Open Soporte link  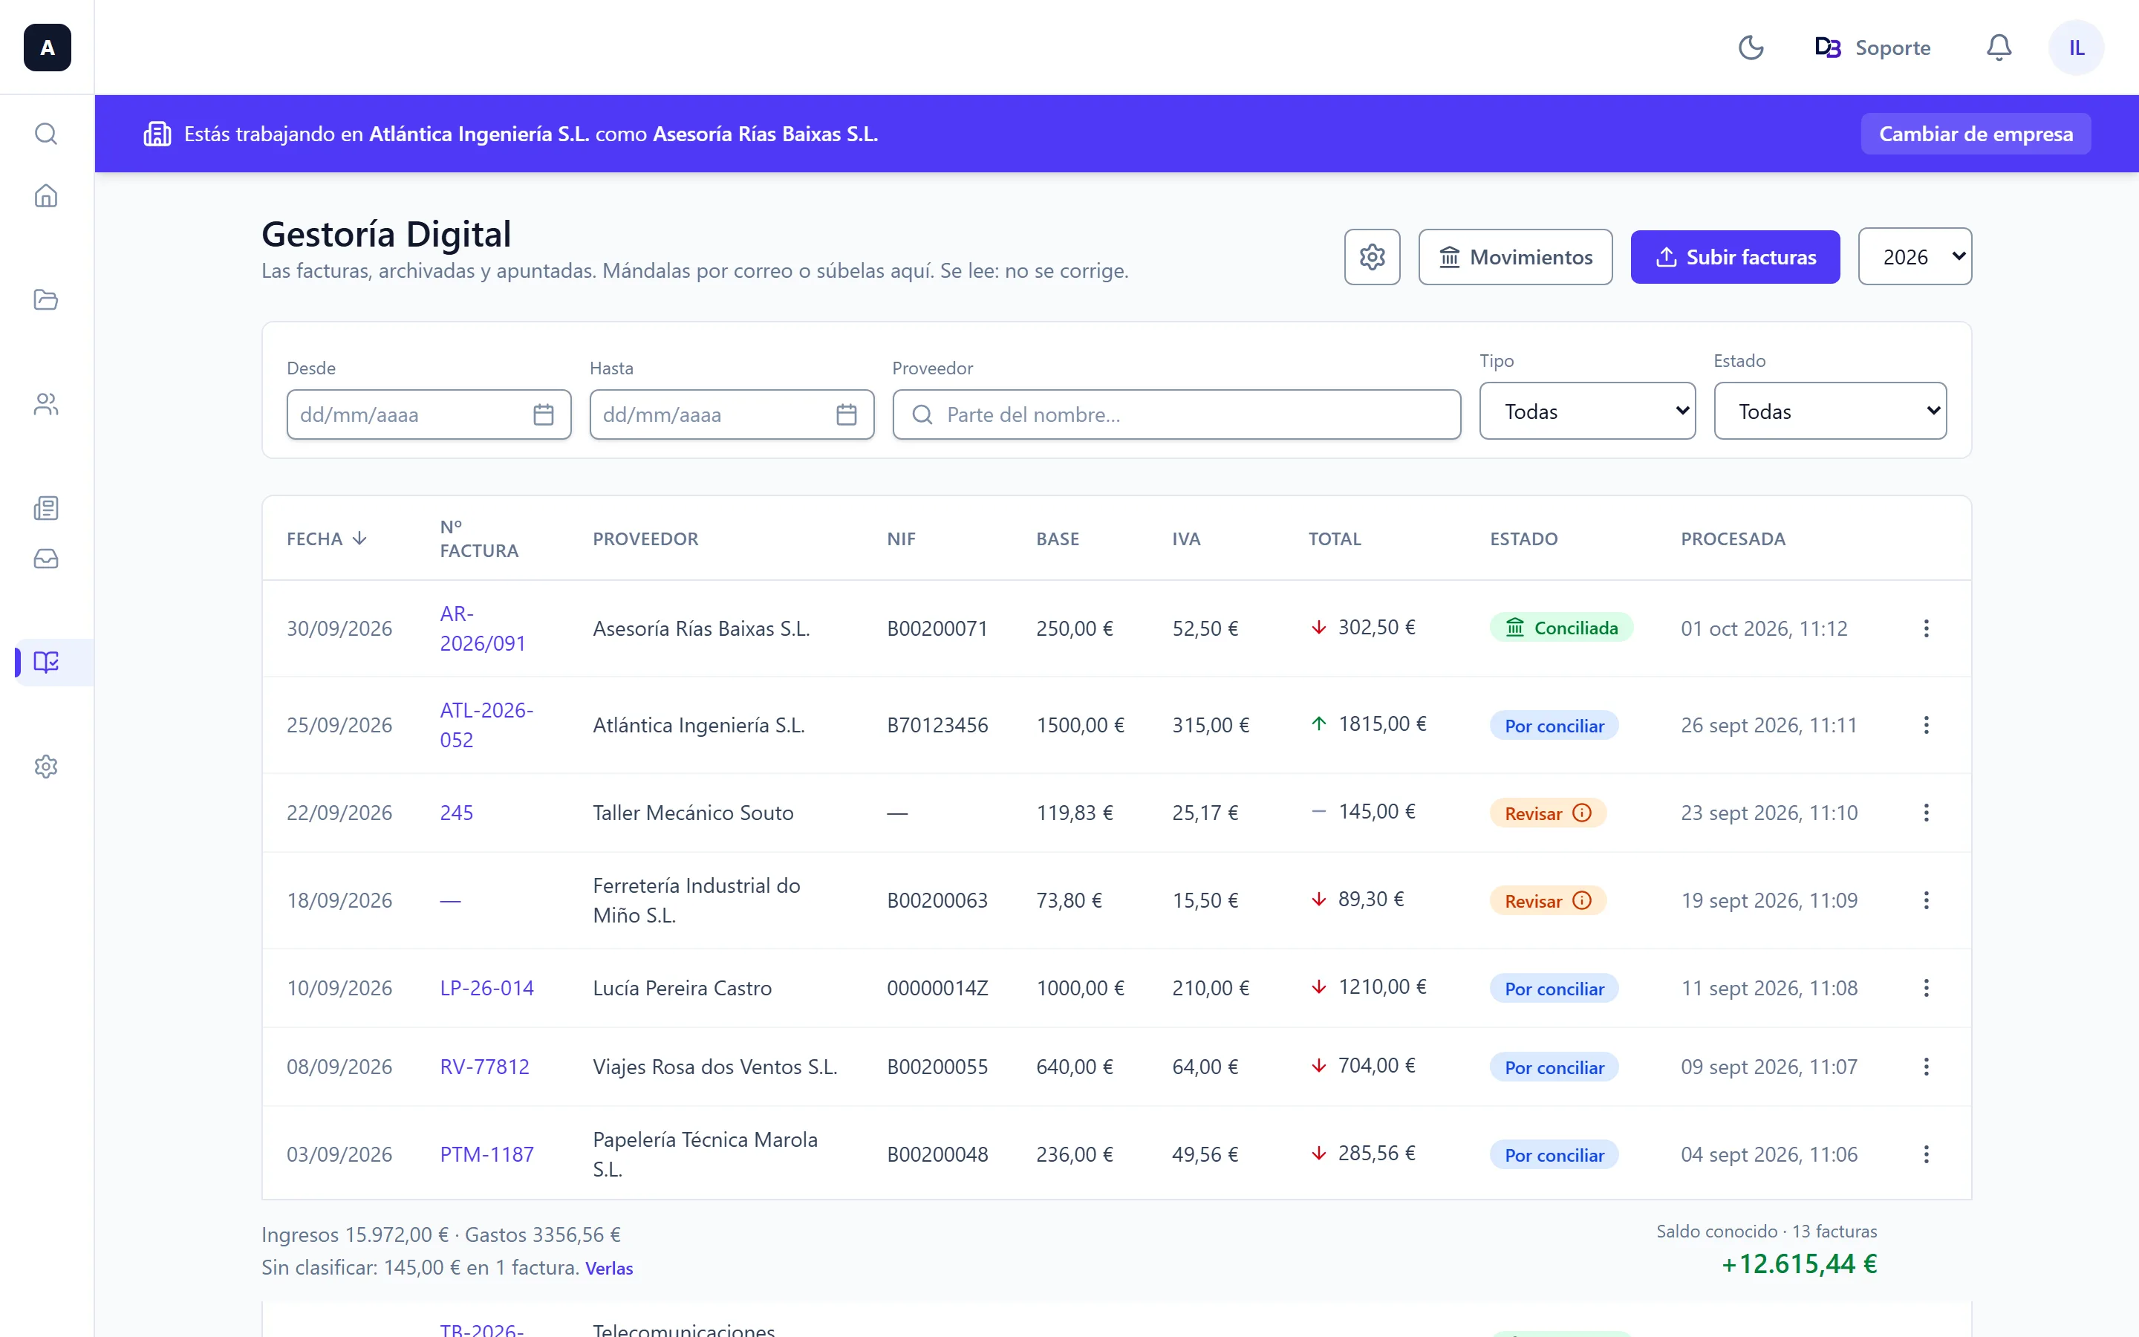(1872, 48)
